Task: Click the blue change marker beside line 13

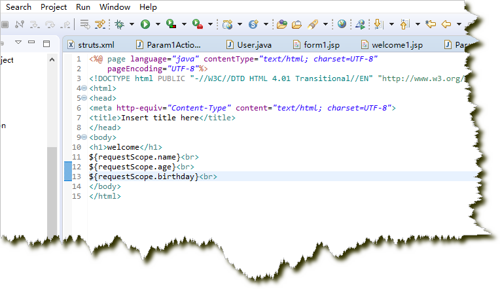Action: pyautogui.click(x=68, y=177)
